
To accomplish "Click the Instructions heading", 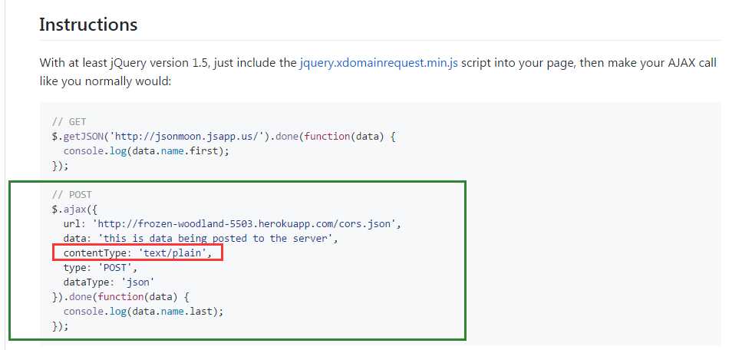I will tap(88, 24).
